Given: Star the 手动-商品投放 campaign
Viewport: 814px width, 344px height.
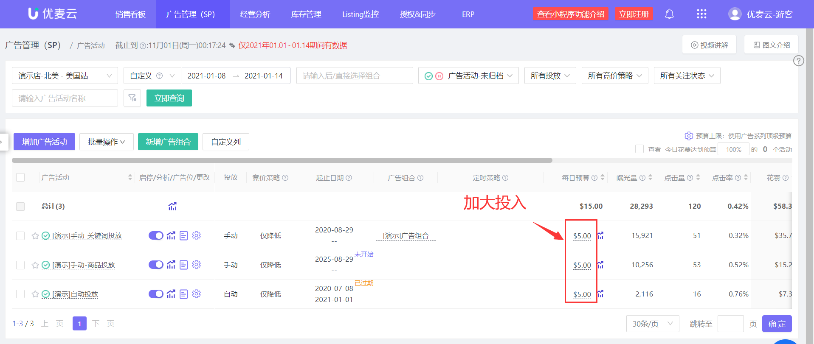Looking at the screenshot, I should 35,265.
